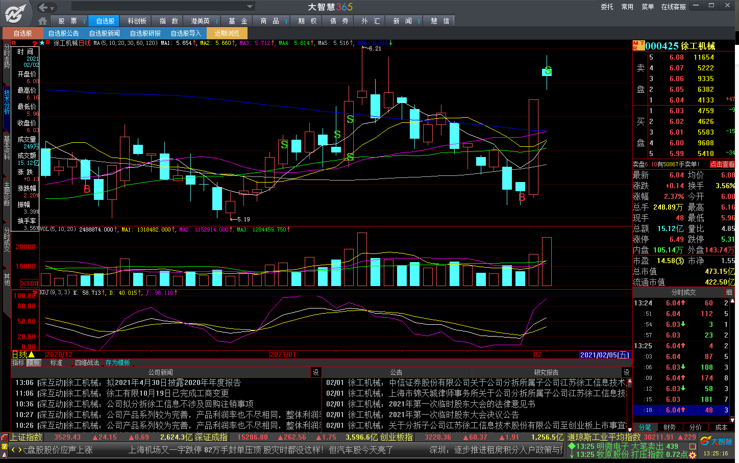Open the news item 拟2021年4月30日披露2020年年度报告
This screenshot has height=463, width=739.
(x=174, y=382)
